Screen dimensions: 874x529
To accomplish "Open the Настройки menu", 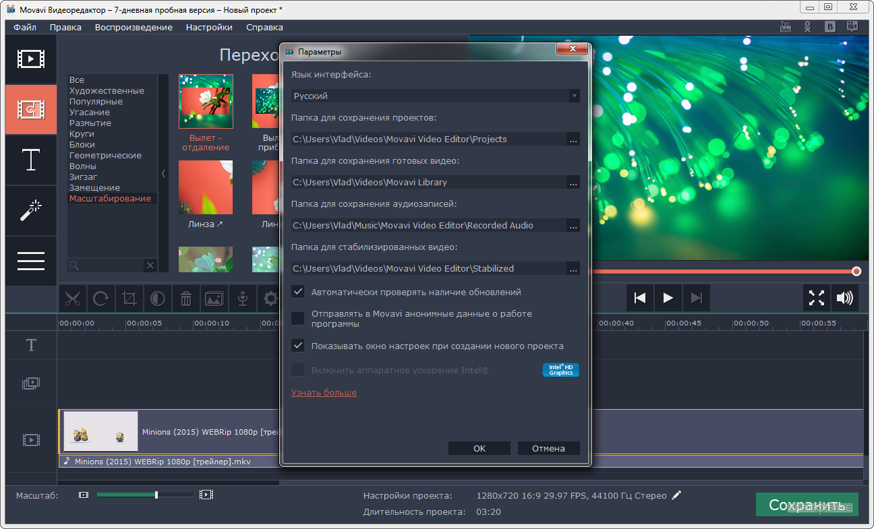I will [x=209, y=27].
